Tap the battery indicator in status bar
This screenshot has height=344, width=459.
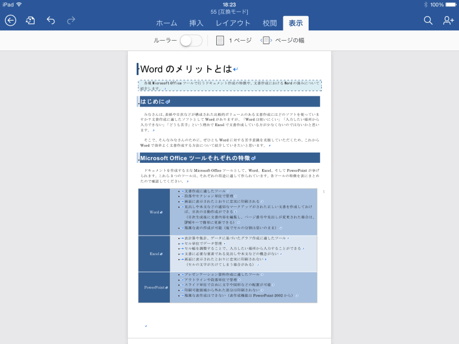451,5
